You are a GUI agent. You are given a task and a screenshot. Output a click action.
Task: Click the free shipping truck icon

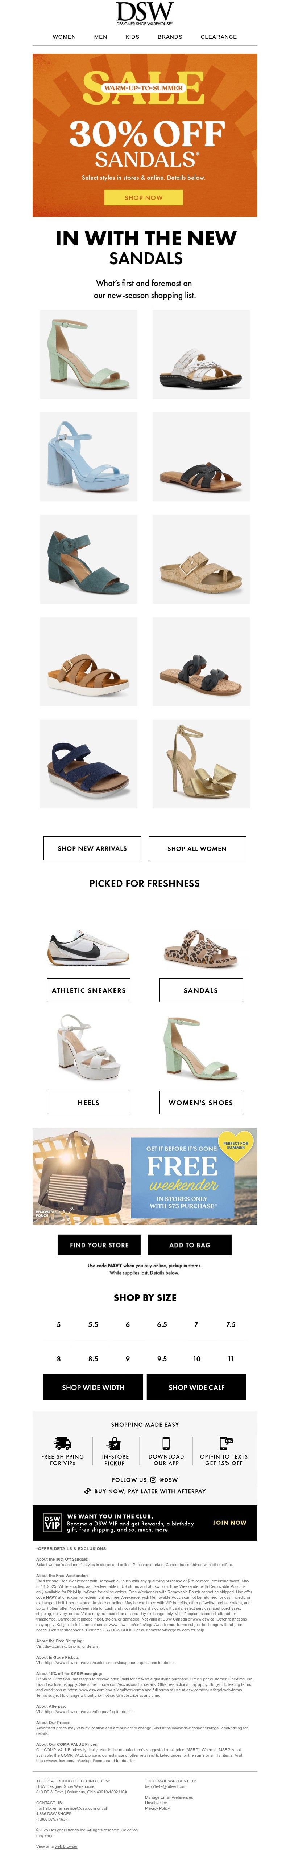[x=63, y=1443]
